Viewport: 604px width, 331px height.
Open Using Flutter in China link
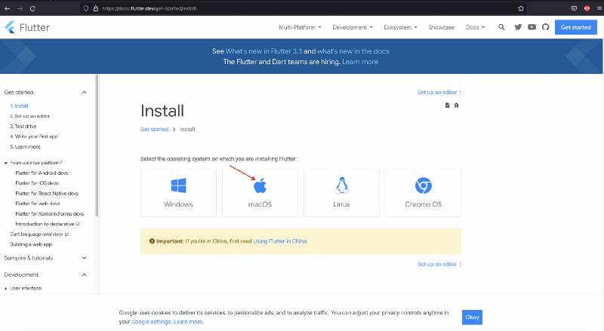click(x=279, y=241)
